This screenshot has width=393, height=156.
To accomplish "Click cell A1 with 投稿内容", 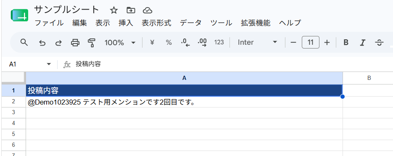I will tap(184, 90).
